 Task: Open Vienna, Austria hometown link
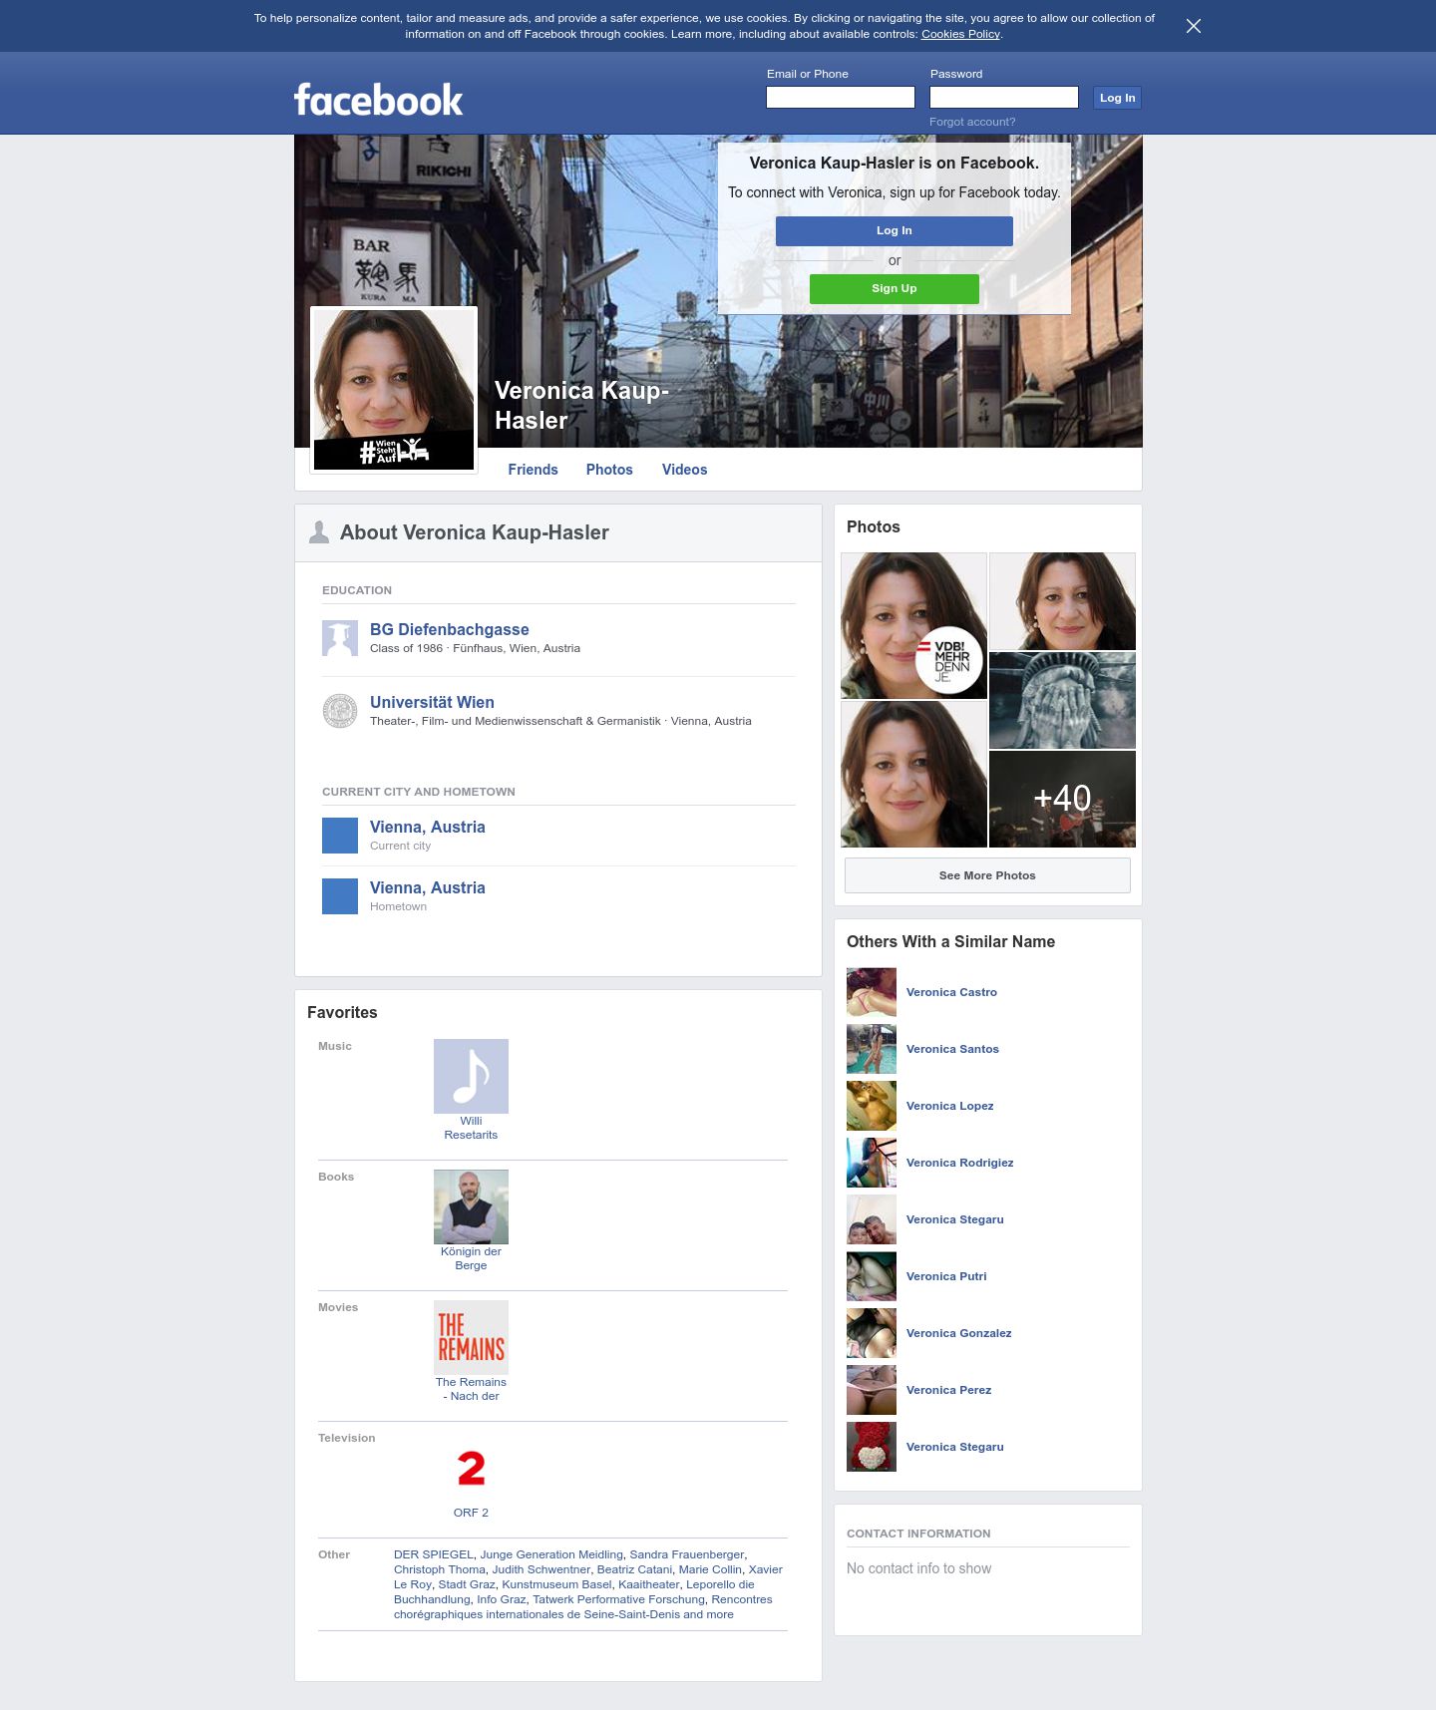(428, 887)
